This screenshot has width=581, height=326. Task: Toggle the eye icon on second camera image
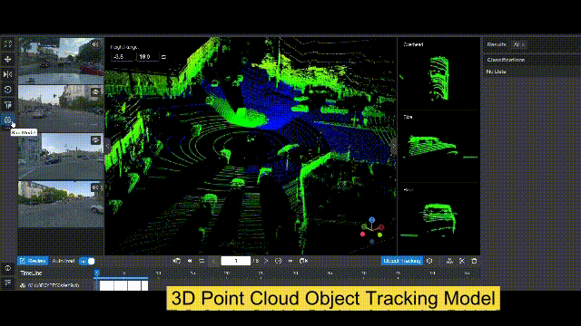tap(95, 91)
